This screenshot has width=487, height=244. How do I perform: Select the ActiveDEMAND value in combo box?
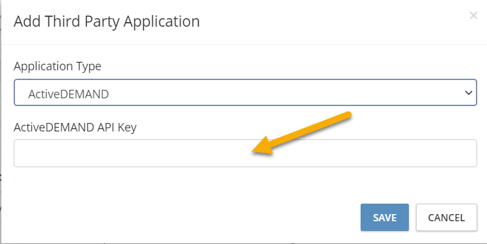click(x=68, y=94)
